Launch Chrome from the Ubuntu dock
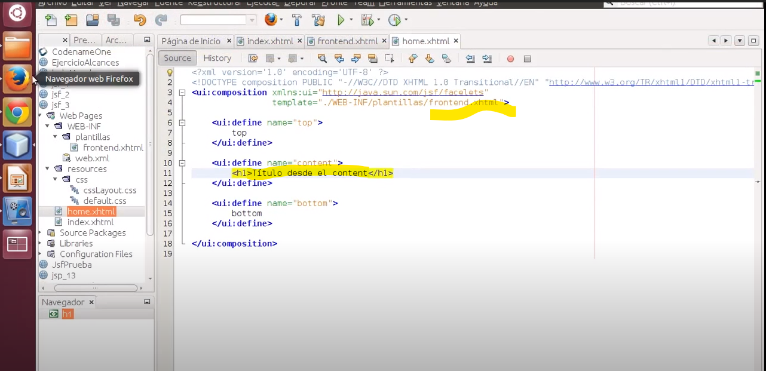Viewport: 766px width, 371px height. click(17, 112)
